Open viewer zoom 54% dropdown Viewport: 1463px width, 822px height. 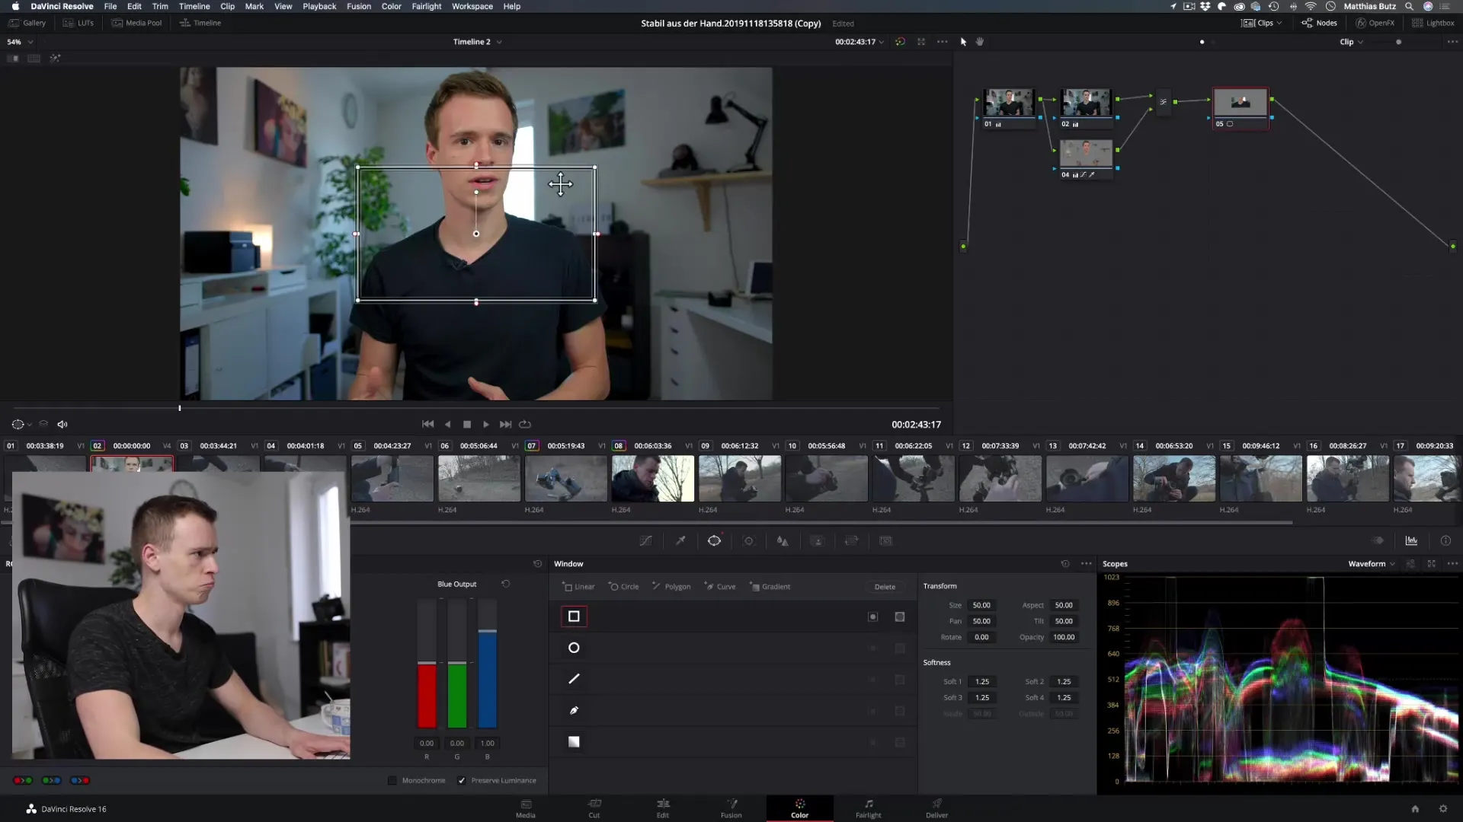pyautogui.click(x=21, y=42)
